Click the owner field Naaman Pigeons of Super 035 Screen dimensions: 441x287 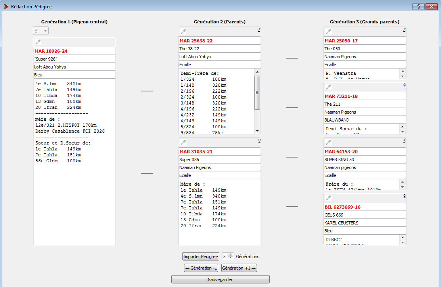point(220,167)
